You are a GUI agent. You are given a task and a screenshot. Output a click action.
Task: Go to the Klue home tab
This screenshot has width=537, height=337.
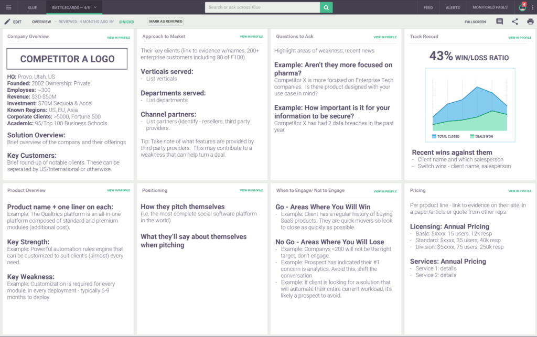[x=32, y=7]
